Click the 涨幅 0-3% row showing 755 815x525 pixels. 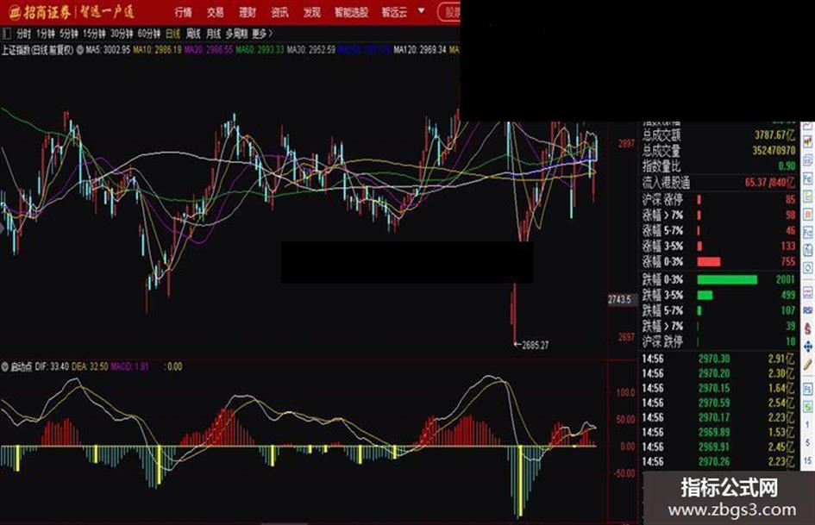pyautogui.click(x=719, y=261)
